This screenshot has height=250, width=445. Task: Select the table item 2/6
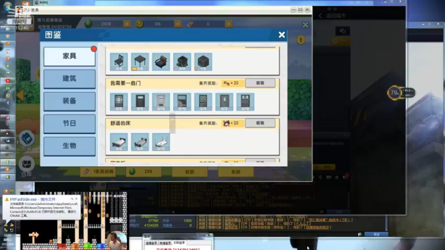coord(140,62)
